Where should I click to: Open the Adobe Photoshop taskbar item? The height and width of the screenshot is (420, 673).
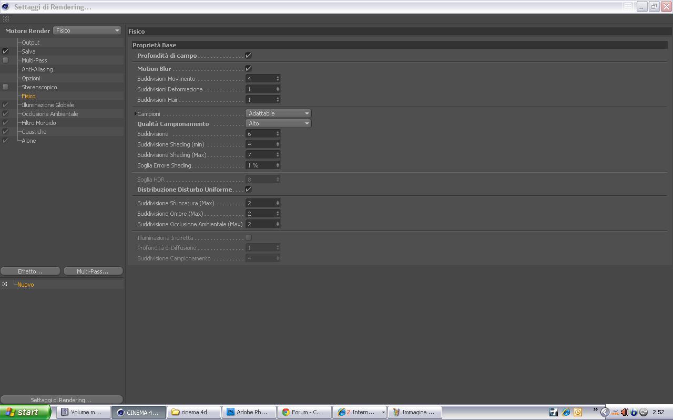pos(247,412)
